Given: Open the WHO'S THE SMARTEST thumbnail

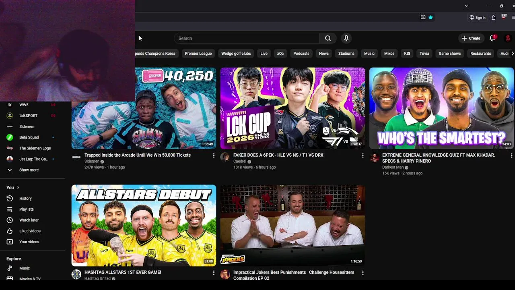Looking at the screenshot, I should pyautogui.click(x=441, y=108).
